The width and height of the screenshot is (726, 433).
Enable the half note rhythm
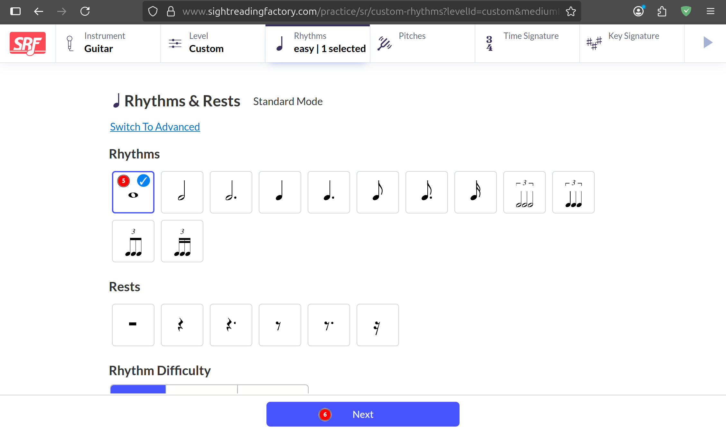click(182, 192)
